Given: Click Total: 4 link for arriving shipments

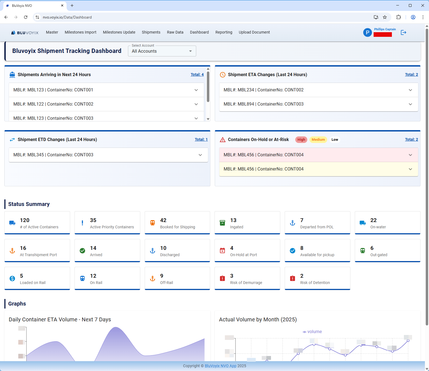Looking at the screenshot, I should [197, 74].
